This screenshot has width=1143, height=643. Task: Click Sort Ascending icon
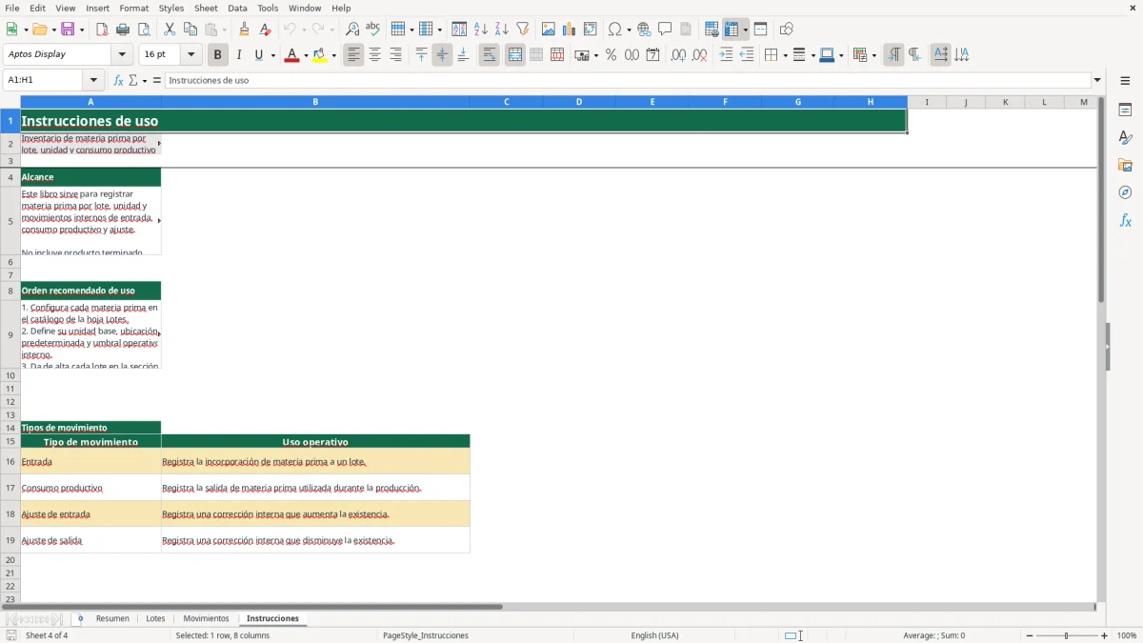(481, 30)
